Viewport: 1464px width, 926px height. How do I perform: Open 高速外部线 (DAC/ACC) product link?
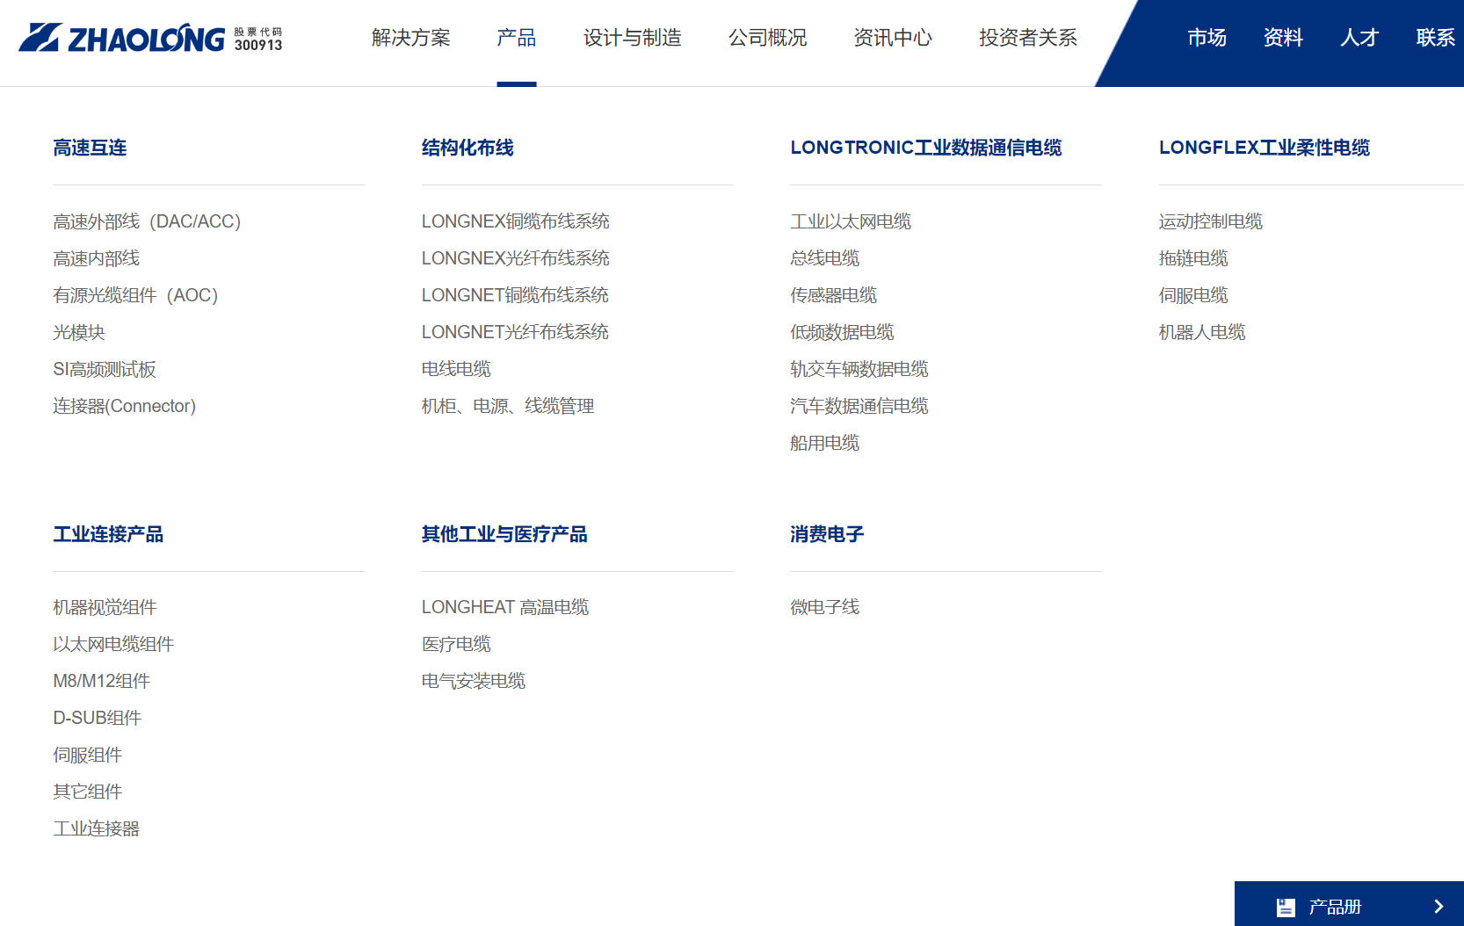click(x=147, y=221)
